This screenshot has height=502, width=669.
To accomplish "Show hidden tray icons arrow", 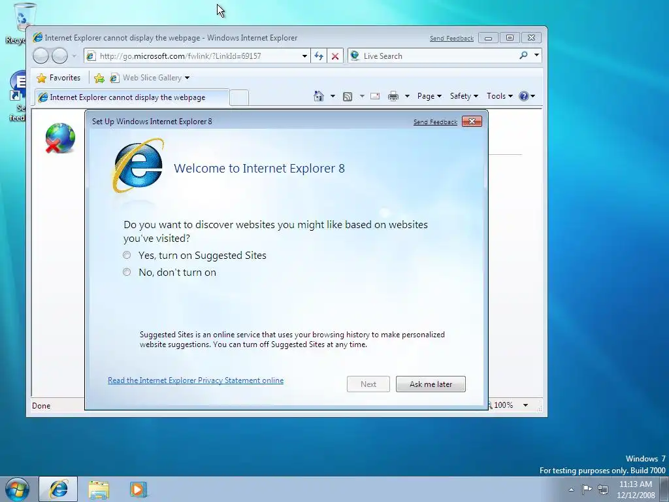I will coord(571,490).
